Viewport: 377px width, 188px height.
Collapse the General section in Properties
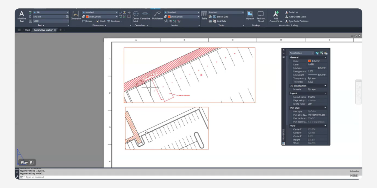point(325,58)
